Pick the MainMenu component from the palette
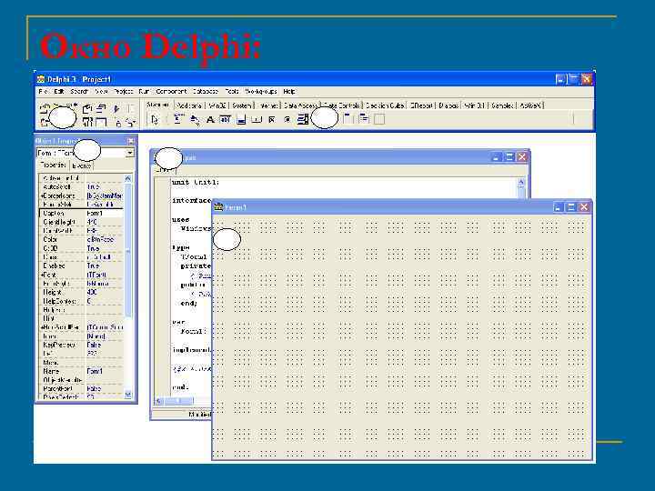The image size is (655, 491). coord(178,119)
